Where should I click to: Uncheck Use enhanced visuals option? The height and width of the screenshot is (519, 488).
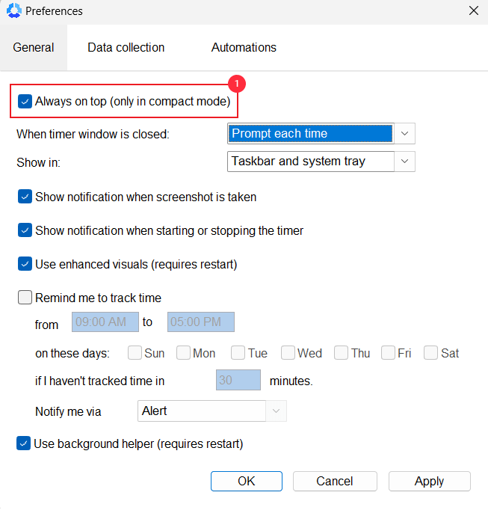[x=25, y=264]
